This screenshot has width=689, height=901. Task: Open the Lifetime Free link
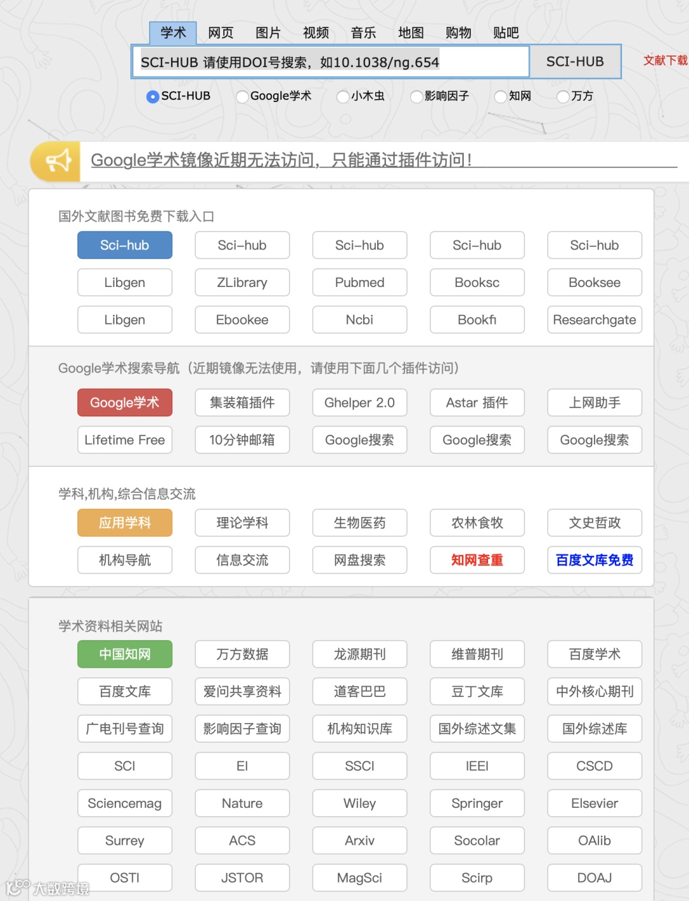tap(125, 440)
